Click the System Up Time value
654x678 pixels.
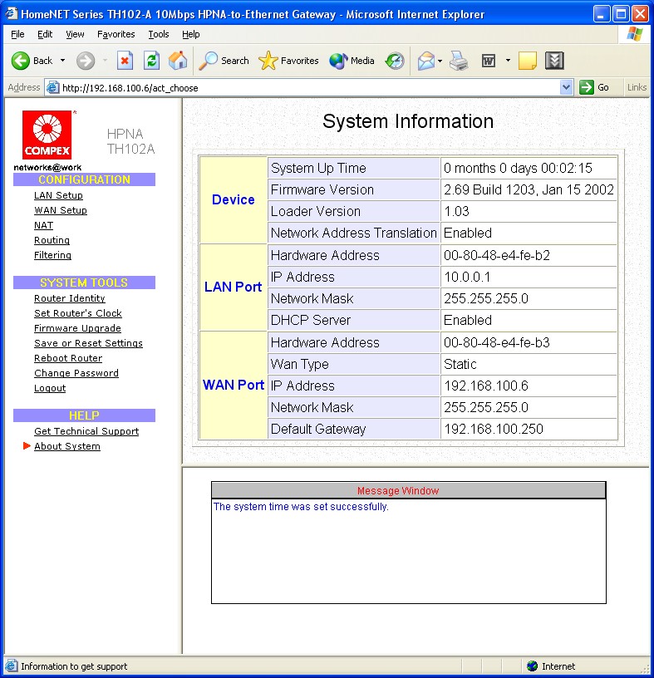[518, 168]
